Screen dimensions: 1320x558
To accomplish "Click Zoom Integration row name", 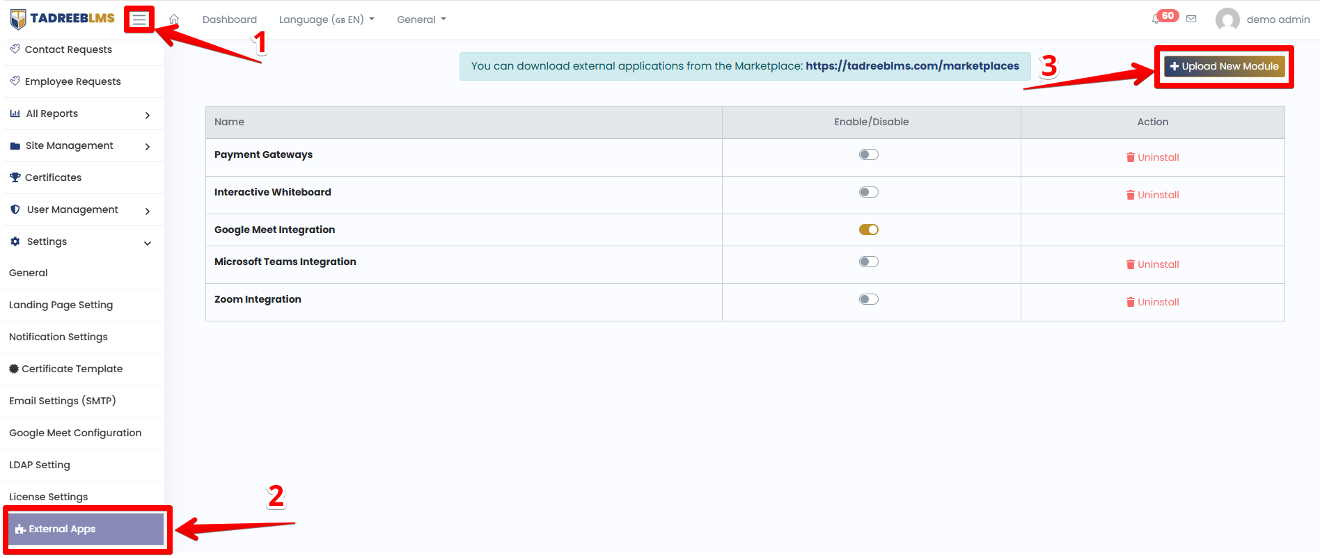I will point(258,299).
